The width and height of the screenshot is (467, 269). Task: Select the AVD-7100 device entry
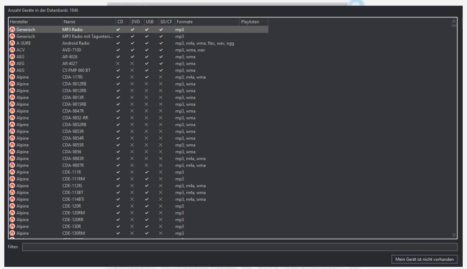[x=71, y=50]
